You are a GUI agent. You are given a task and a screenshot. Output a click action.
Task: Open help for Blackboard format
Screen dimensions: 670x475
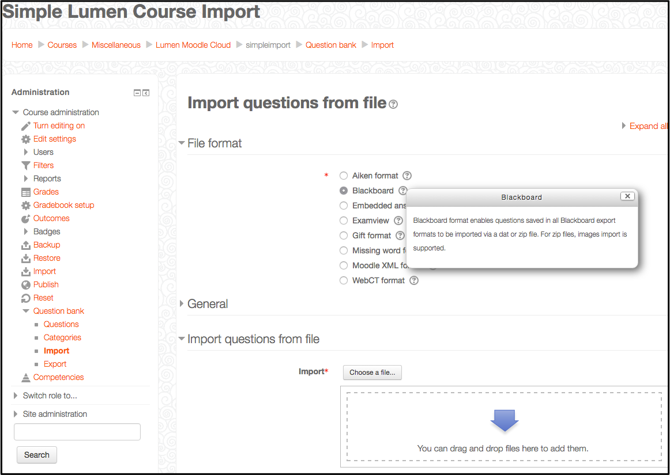(402, 190)
